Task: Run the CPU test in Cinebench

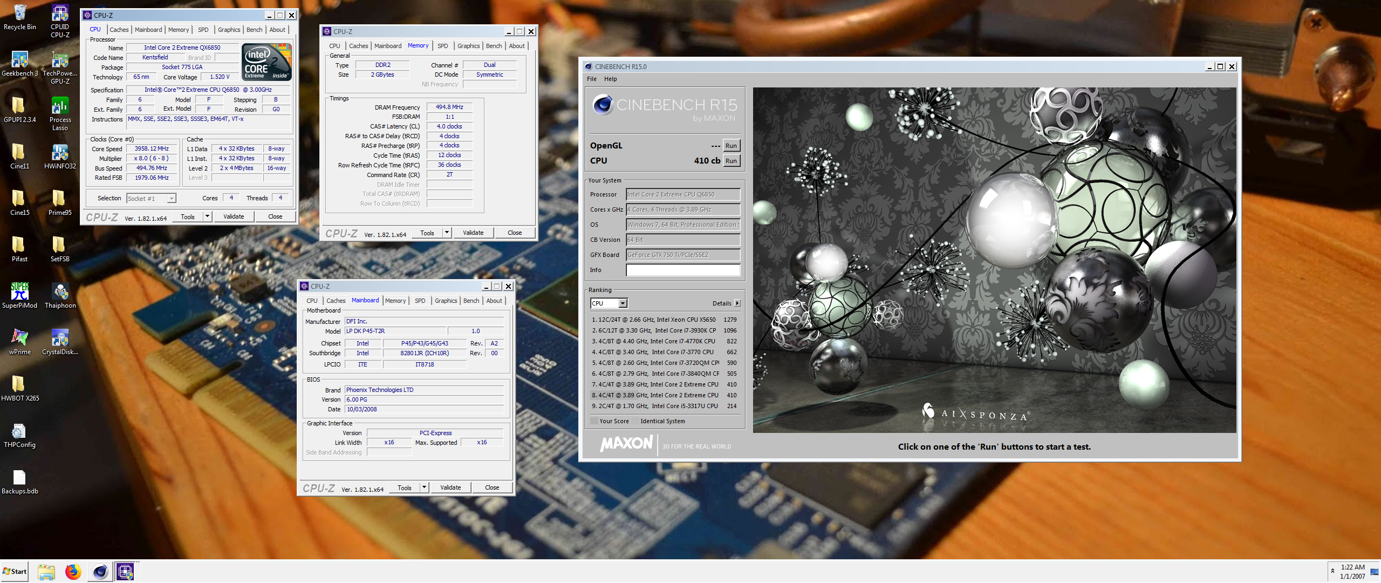Action: coord(731,161)
